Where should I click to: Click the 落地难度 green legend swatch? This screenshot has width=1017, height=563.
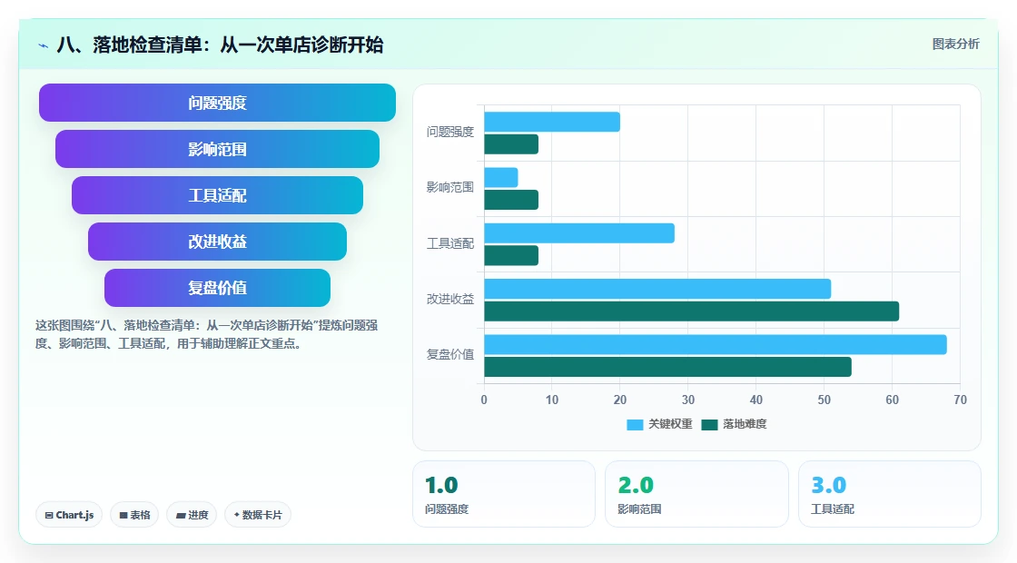coord(709,425)
